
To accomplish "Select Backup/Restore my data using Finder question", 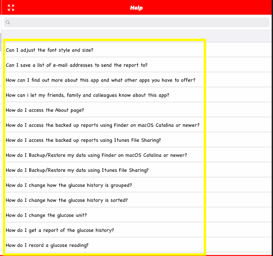I will point(96,155).
